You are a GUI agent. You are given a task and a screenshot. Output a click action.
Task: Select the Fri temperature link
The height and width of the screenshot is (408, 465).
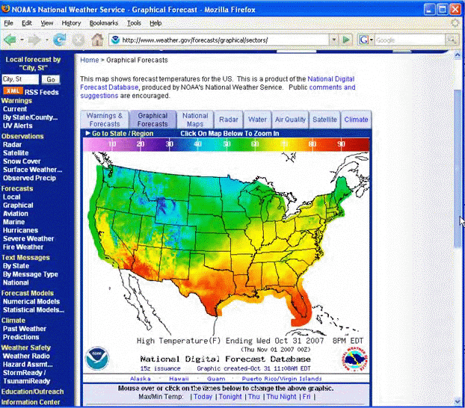pyautogui.click(x=307, y=397)
